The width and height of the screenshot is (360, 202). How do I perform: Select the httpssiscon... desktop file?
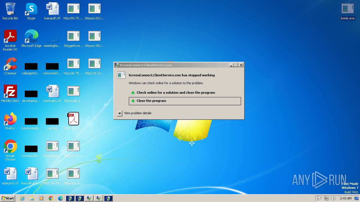coord(52,149)
